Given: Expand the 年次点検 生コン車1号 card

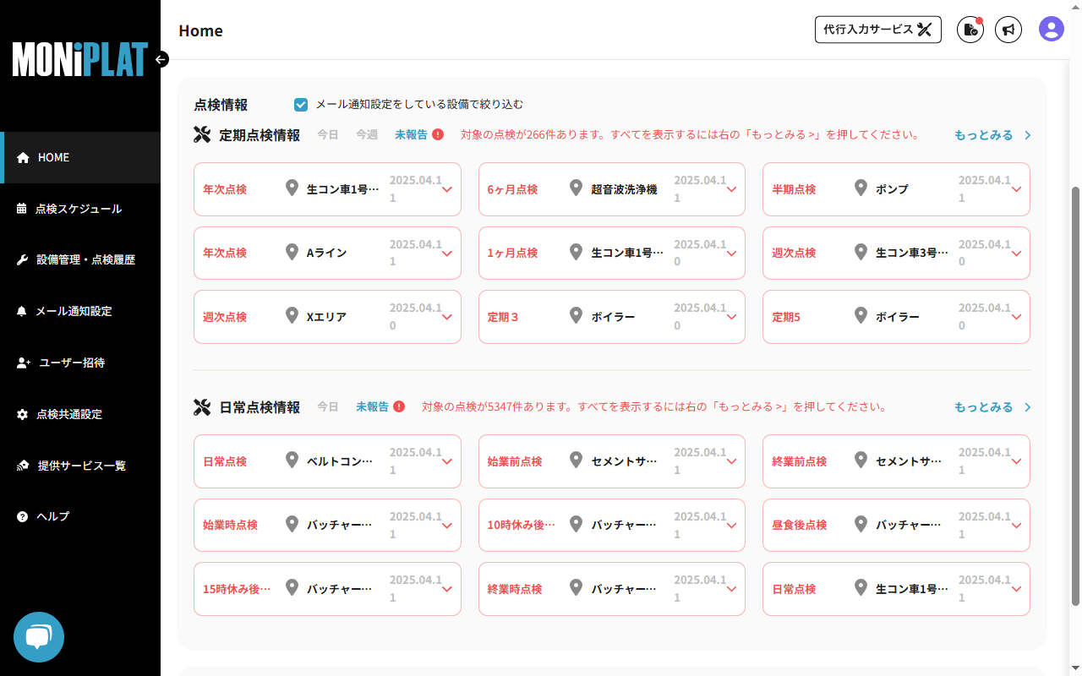Looking at the screenshot, I should [x=447, y=189].
